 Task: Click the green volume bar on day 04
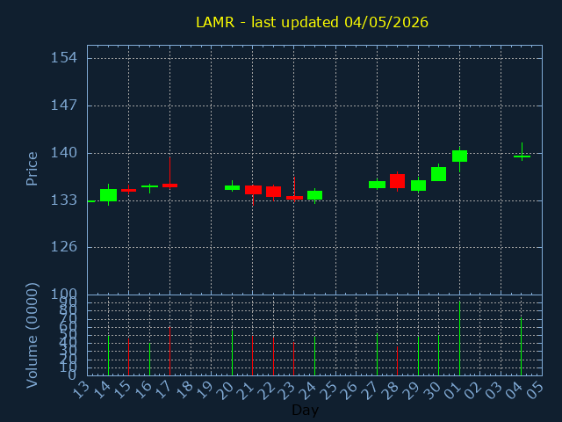pyautogui.click(x=521, y=346)
